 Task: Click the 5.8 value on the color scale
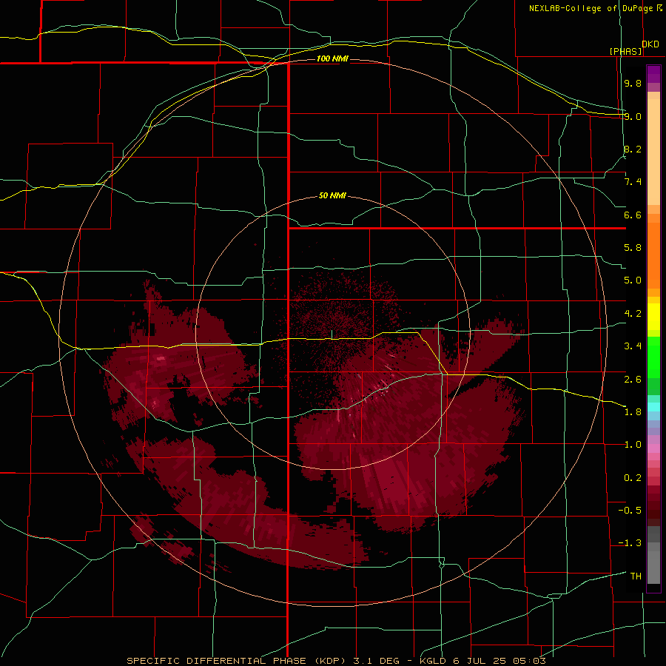click(633, 248)
